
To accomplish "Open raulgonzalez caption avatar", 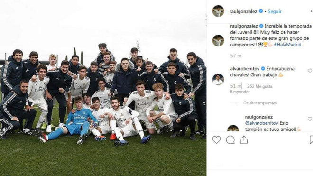I will pos(218,40).
